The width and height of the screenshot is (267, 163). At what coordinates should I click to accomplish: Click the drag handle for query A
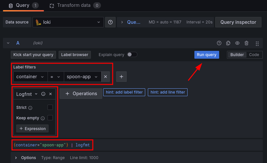257,43
